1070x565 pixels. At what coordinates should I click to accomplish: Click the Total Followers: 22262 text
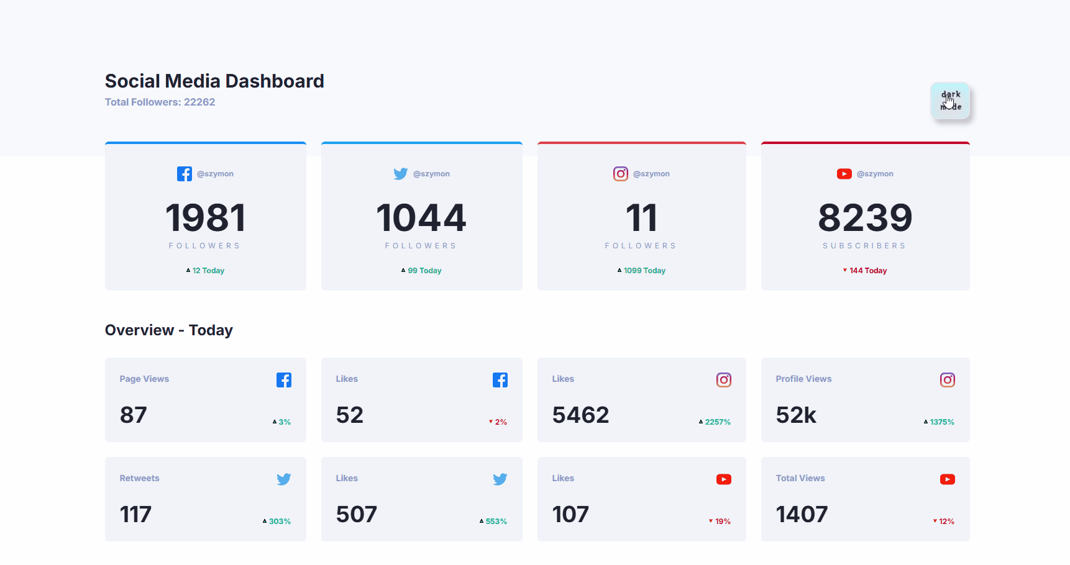point(160,102)
